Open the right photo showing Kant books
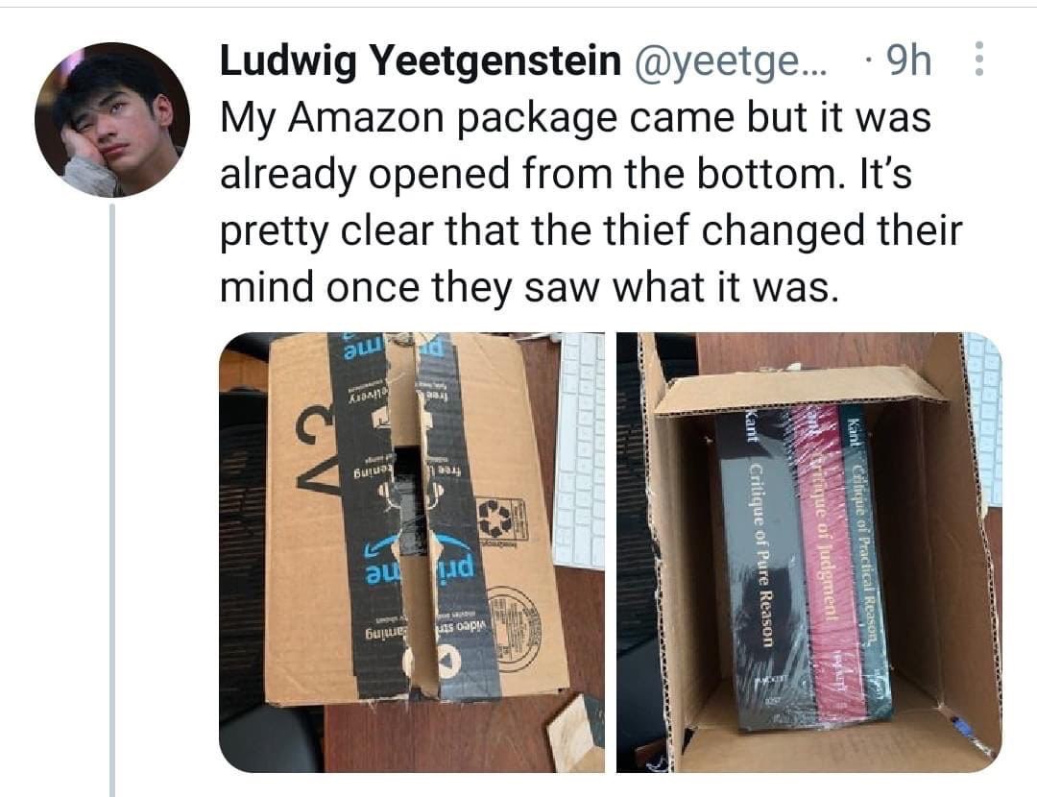The image size is (1037, 797). coord(809,552)
